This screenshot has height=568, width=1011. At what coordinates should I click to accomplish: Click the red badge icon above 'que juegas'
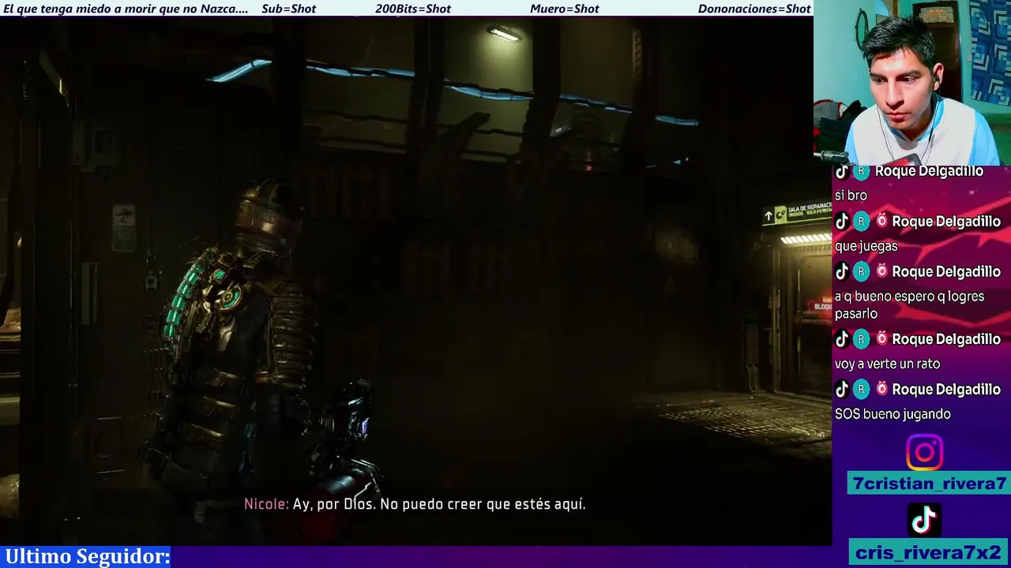881,221
